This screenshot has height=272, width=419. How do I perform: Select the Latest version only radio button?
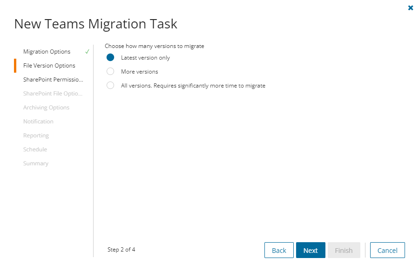(110, 58)
